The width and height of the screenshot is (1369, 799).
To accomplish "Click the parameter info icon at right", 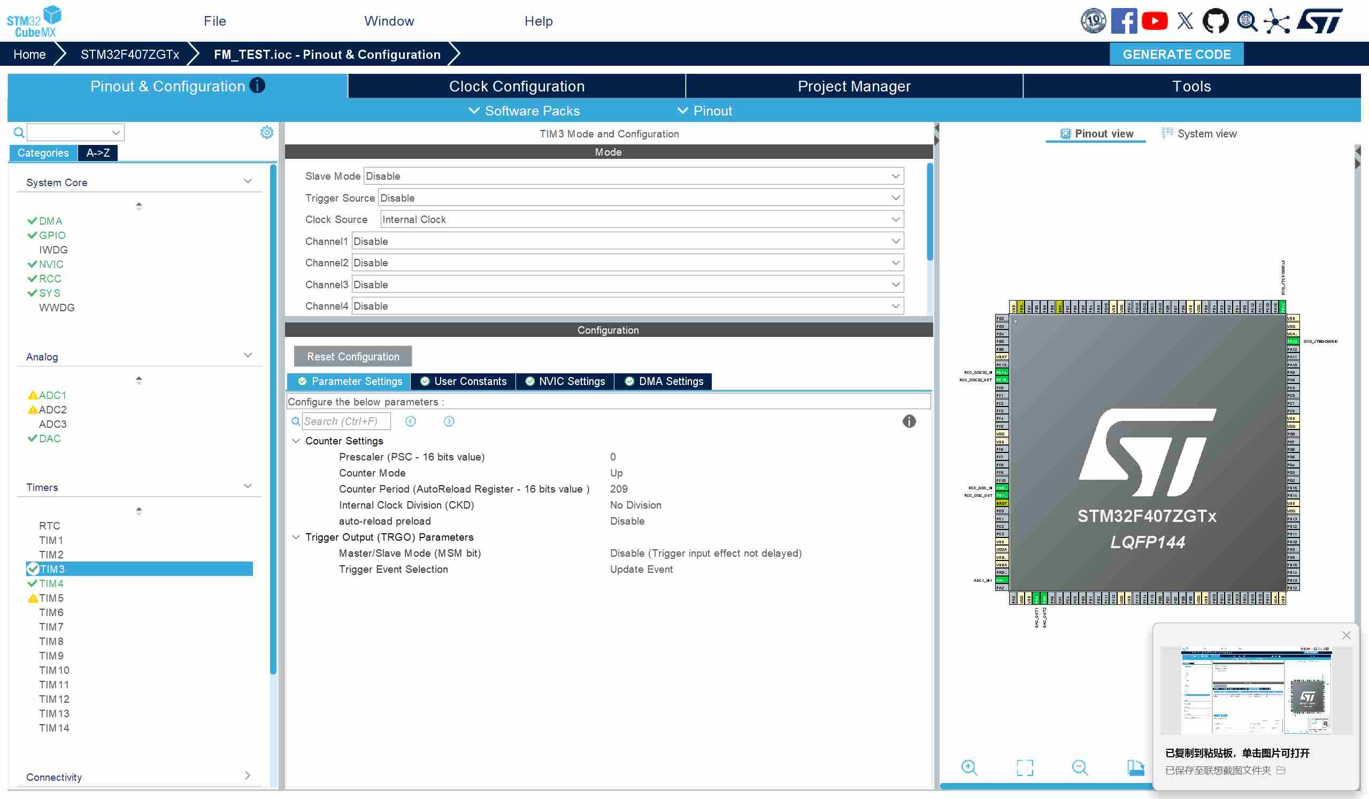I will click(909, 421).
